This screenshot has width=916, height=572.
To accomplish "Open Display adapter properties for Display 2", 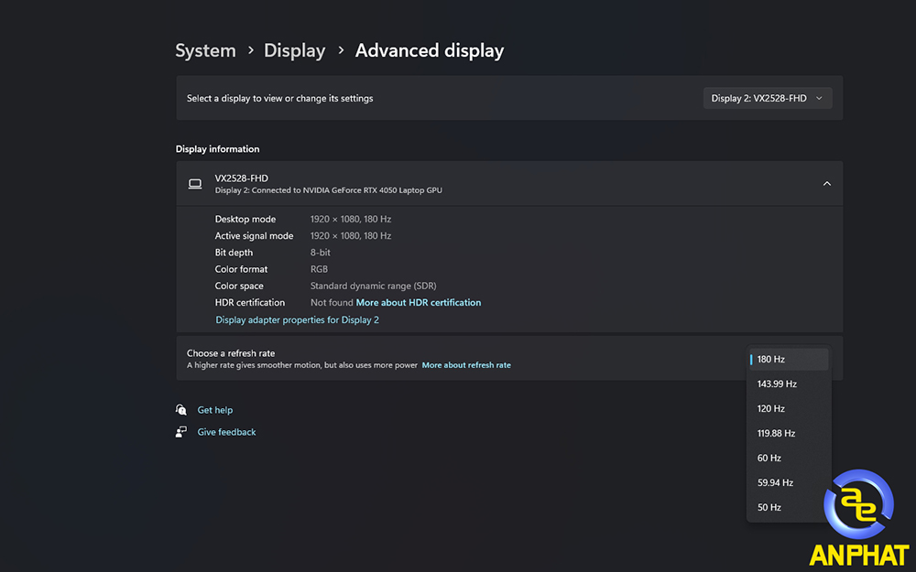I will click(x=297, y=320).
